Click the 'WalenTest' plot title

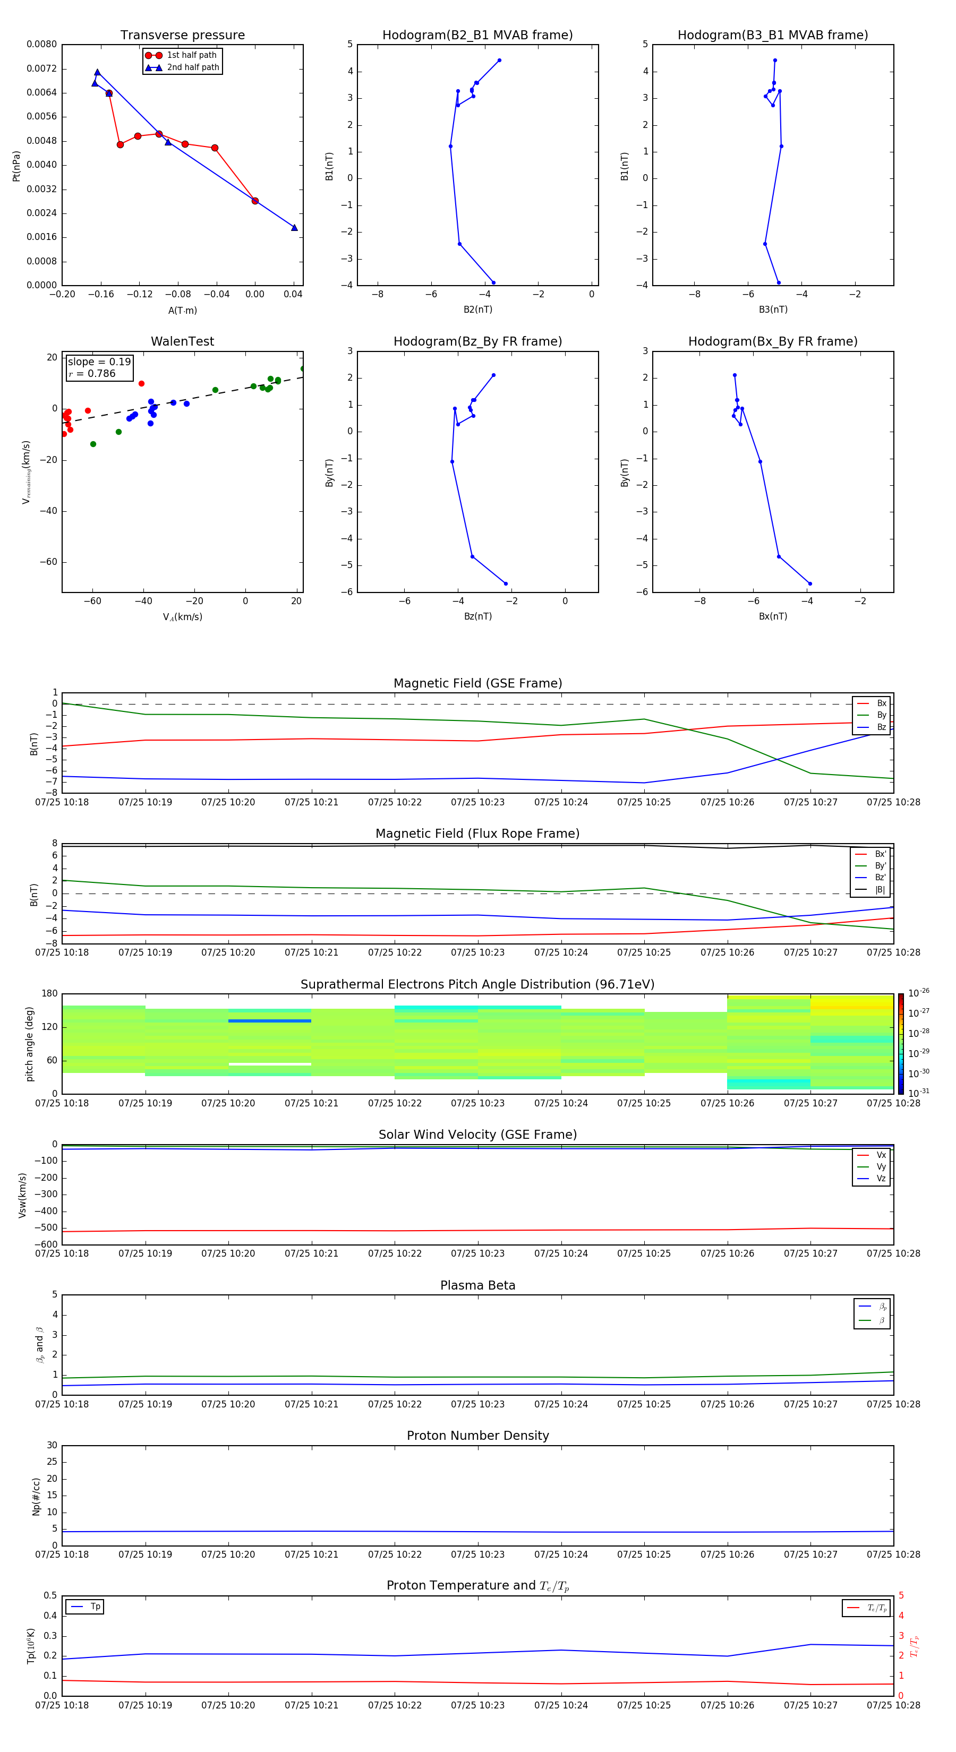pos(182,341)
